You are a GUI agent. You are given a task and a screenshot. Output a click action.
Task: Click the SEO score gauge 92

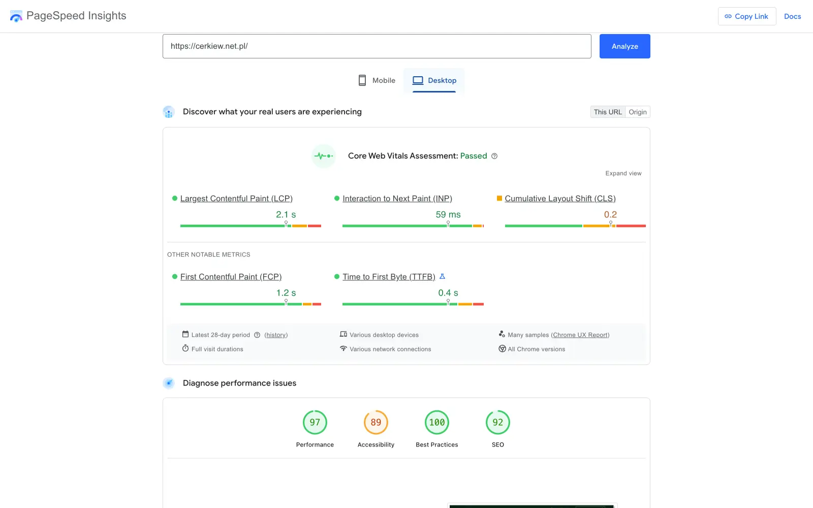pos(498,422)
